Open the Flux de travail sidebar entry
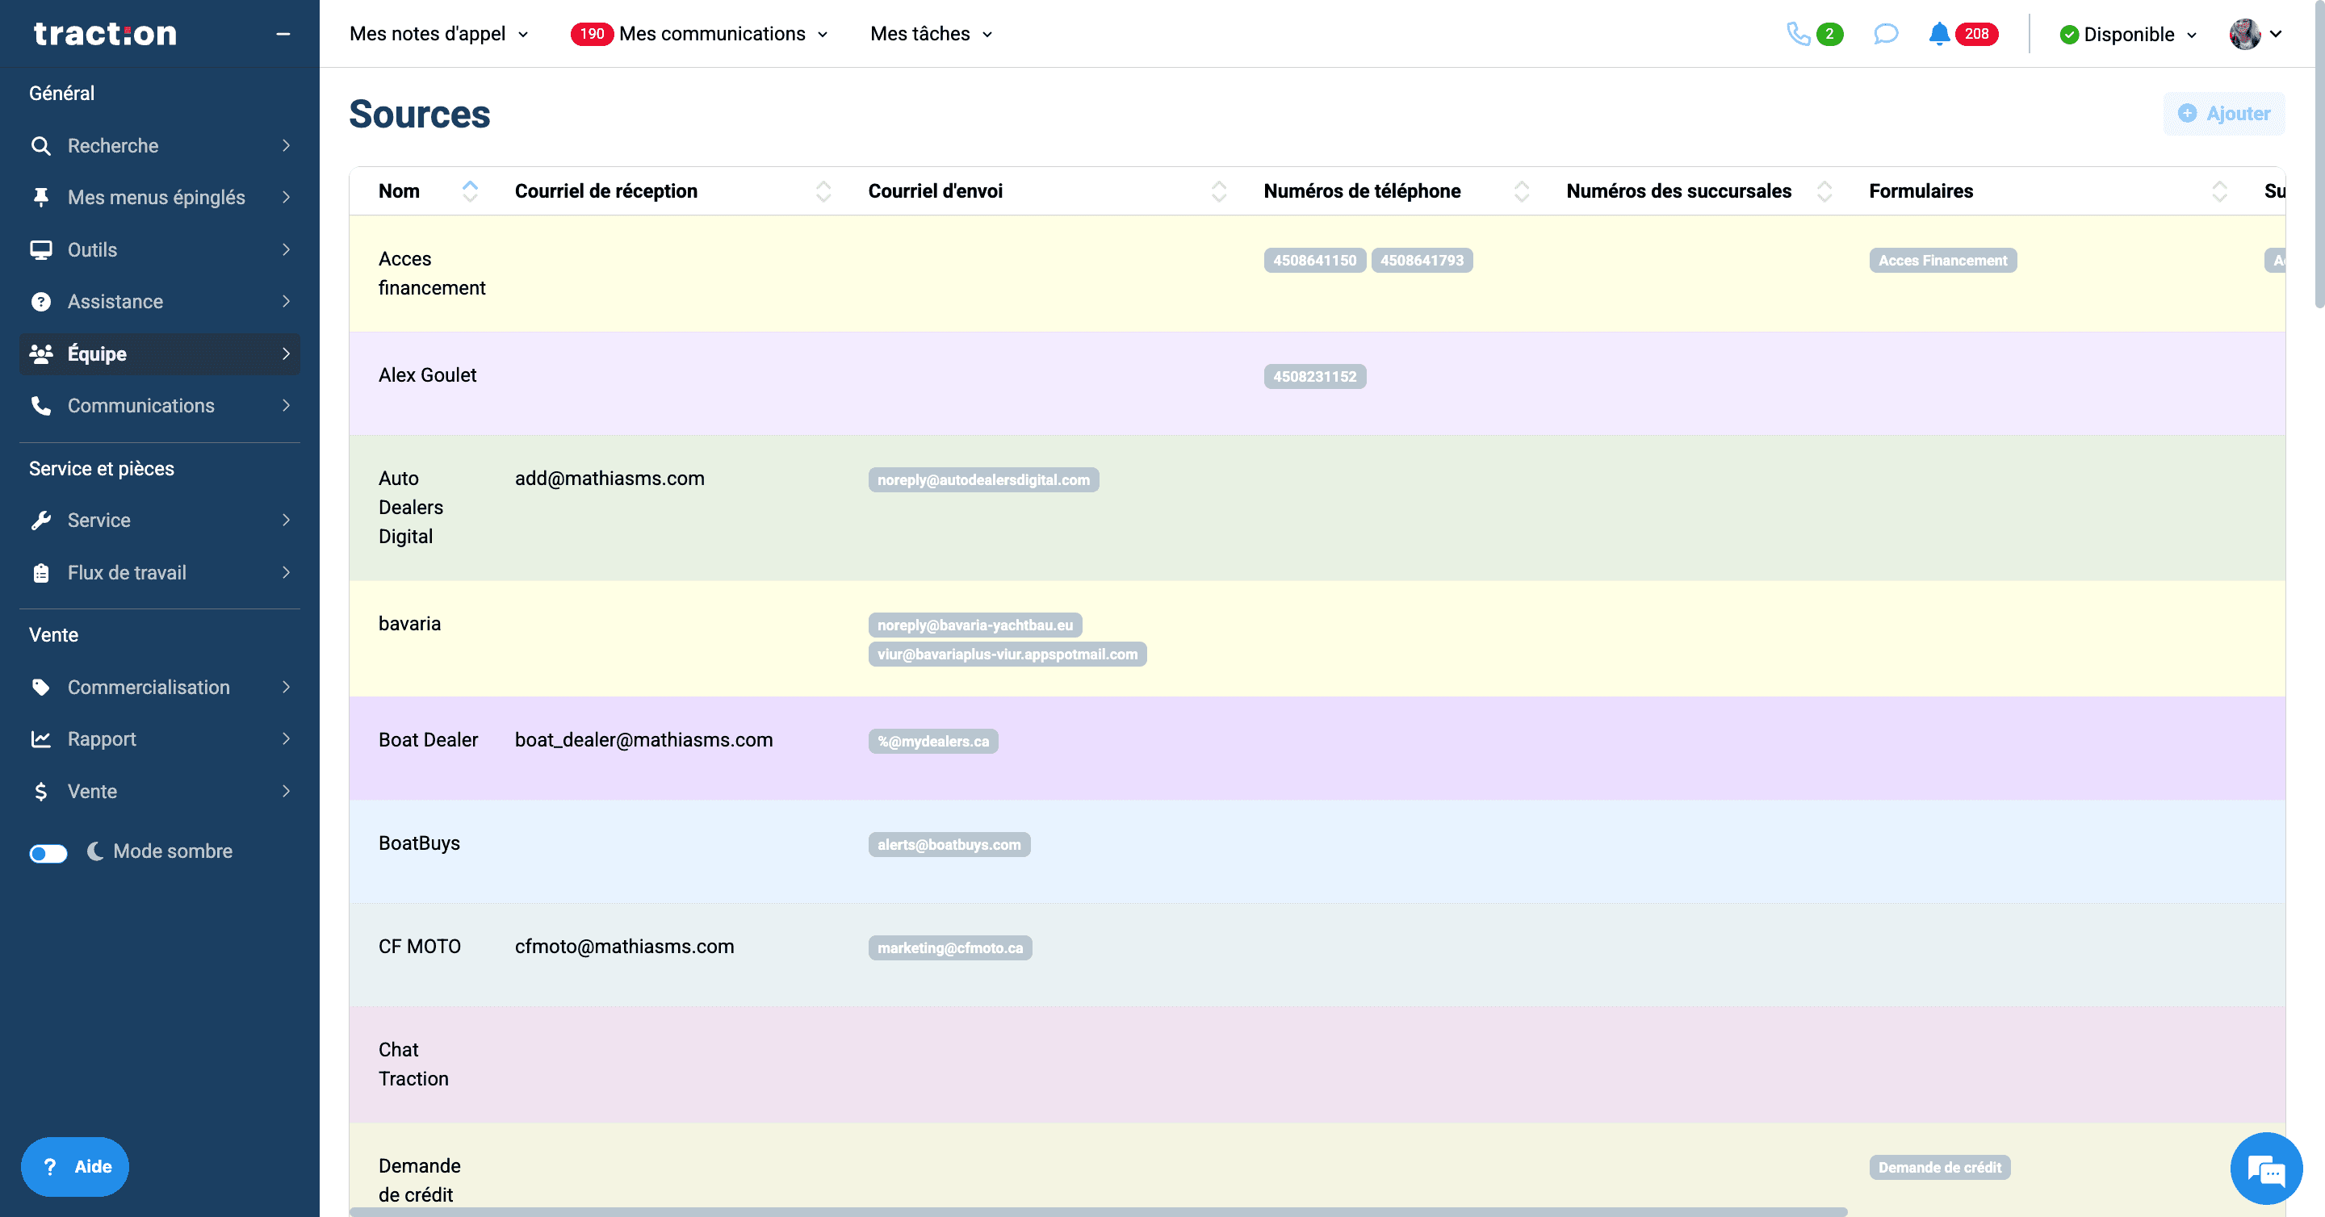2325x1217 pixels. (x=160, y=572)
